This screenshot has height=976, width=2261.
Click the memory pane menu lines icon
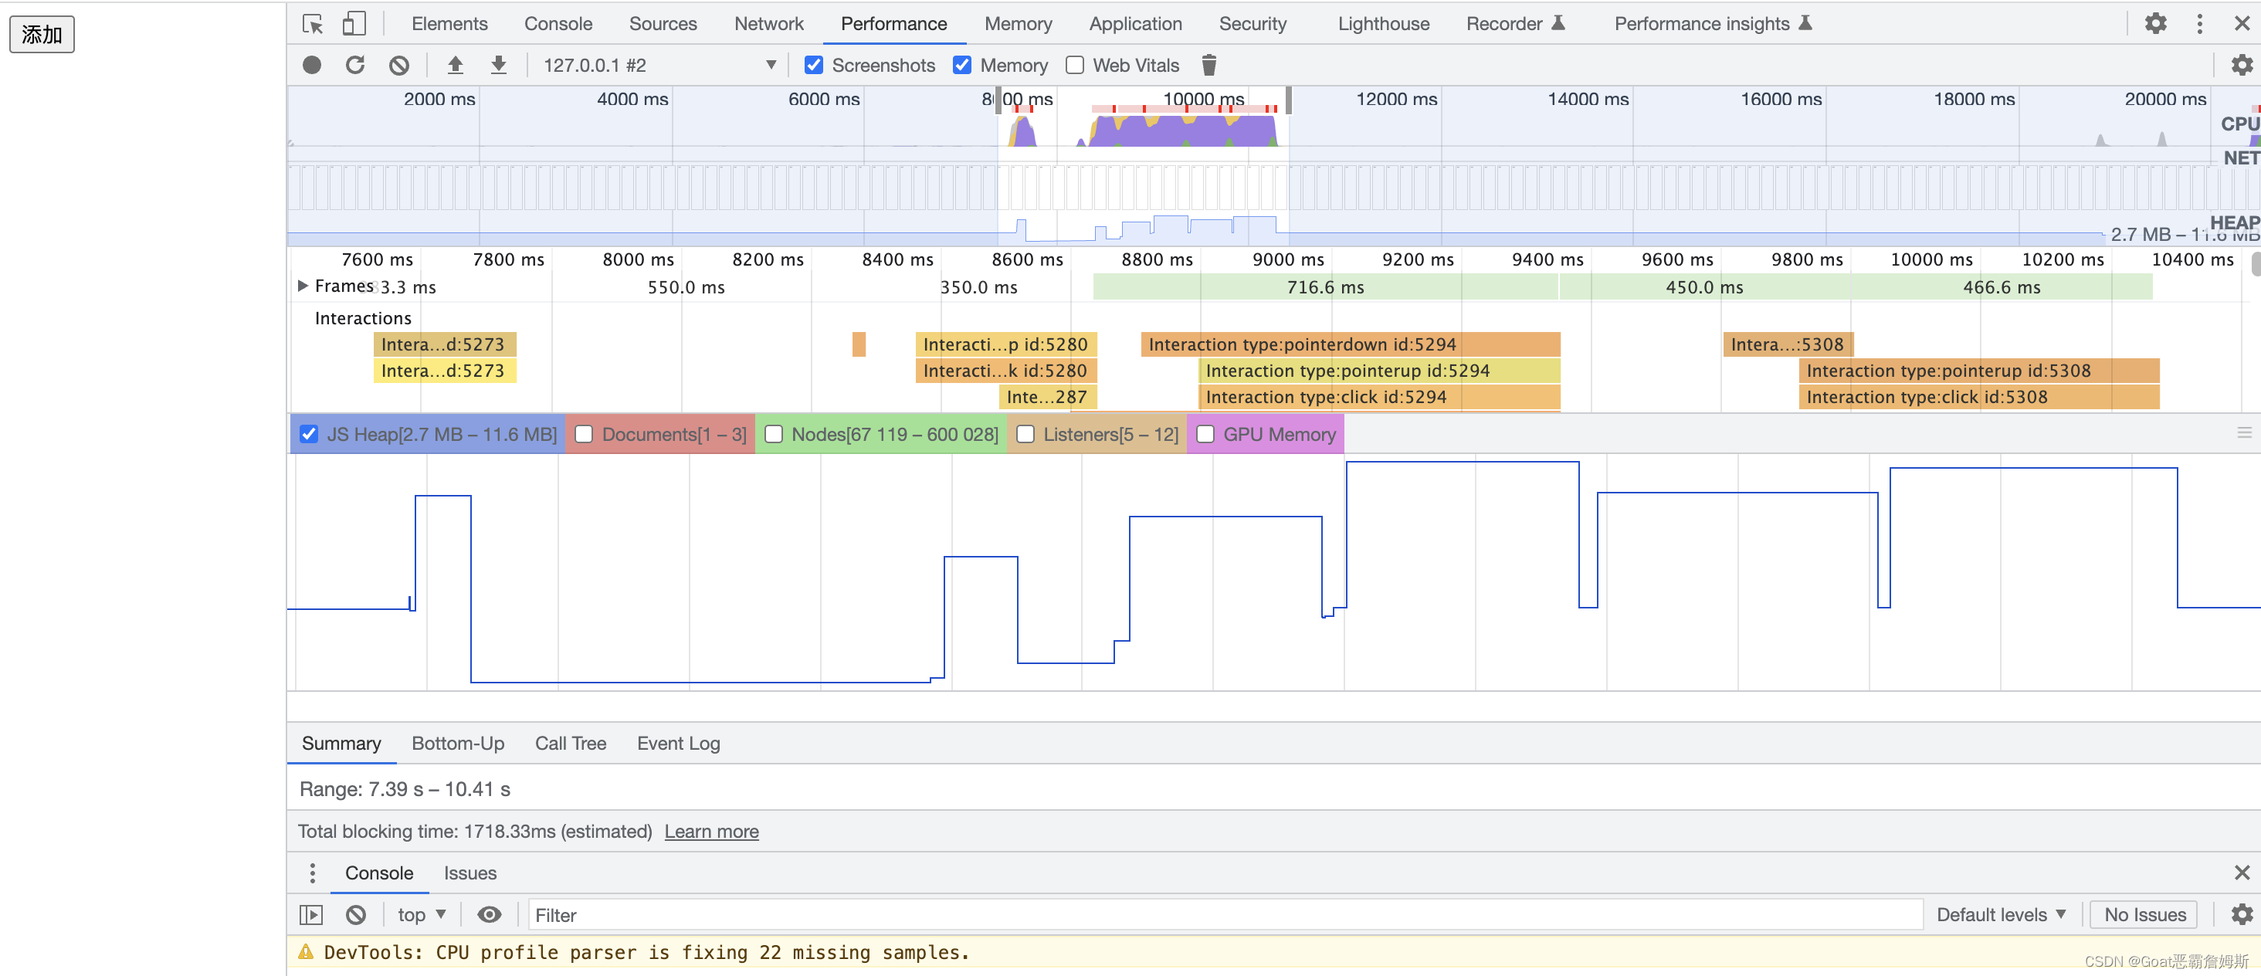click(x=2244, y=432)
